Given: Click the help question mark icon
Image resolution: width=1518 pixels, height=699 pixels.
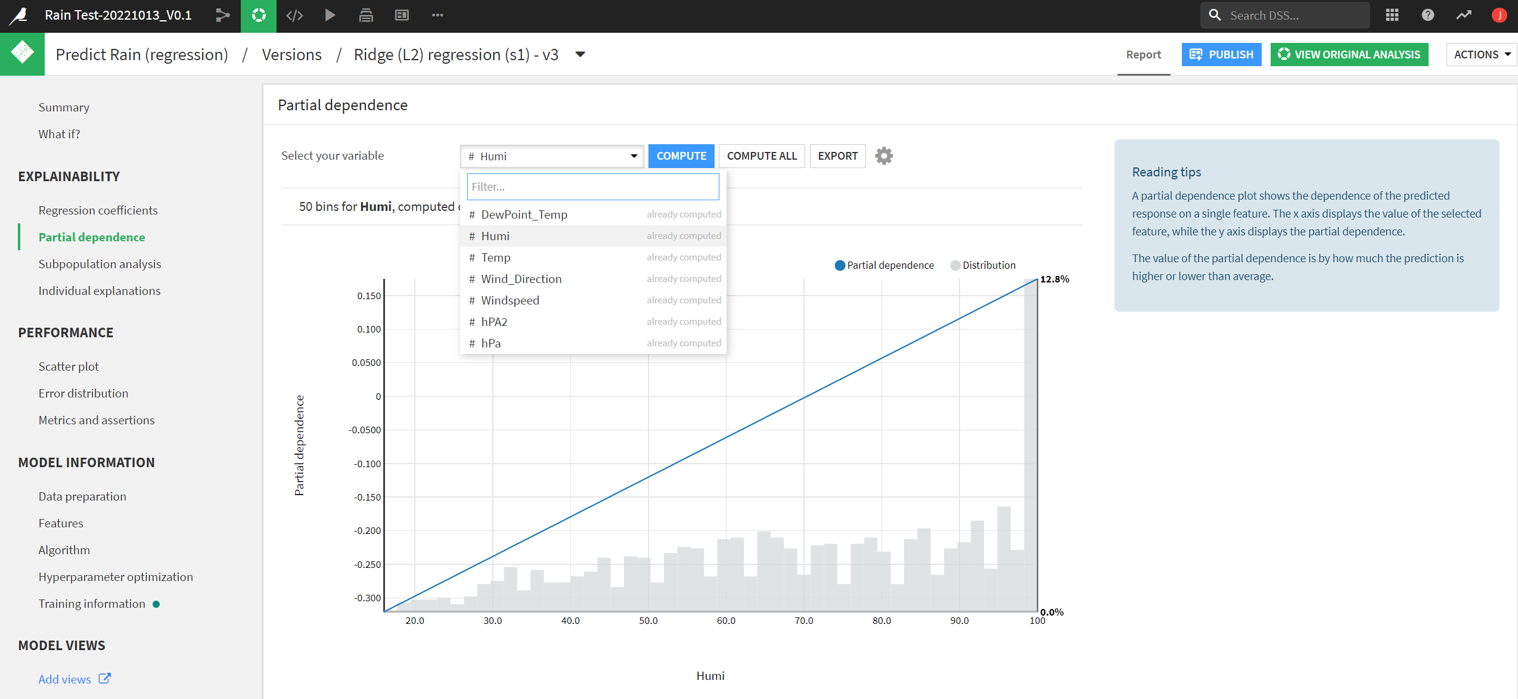Looking at the screenshot, I should 1428,15.
